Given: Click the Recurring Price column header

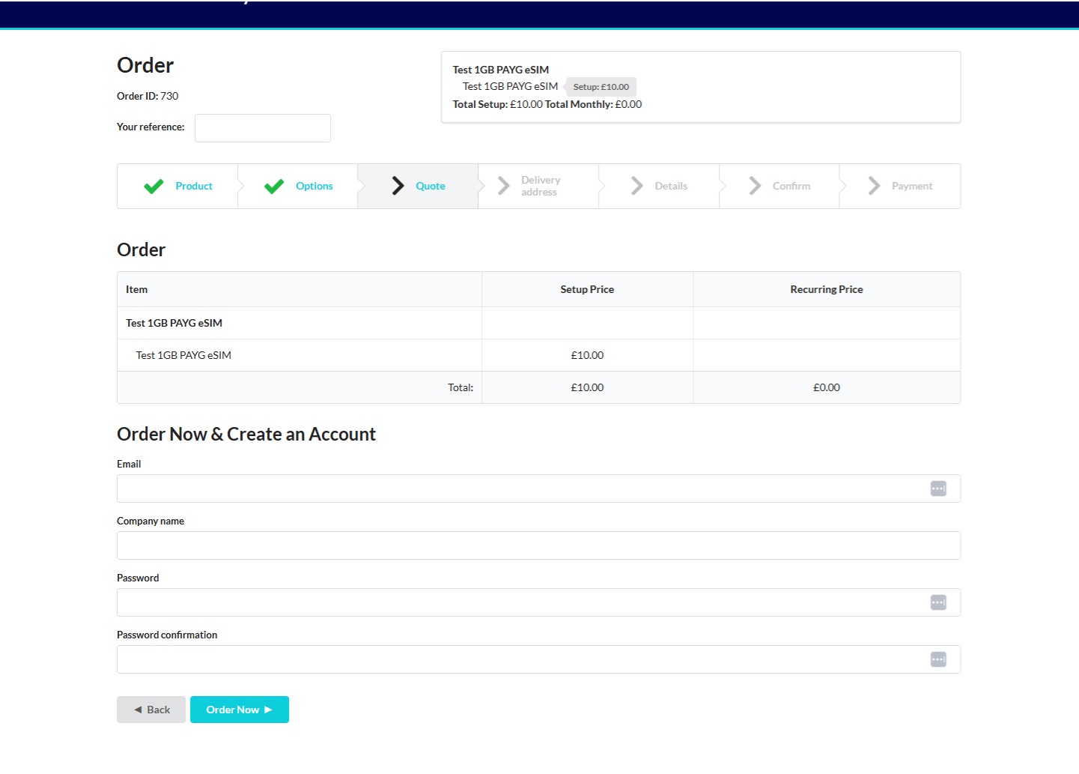Looking at the screenshot, I should tap(827, 289).
